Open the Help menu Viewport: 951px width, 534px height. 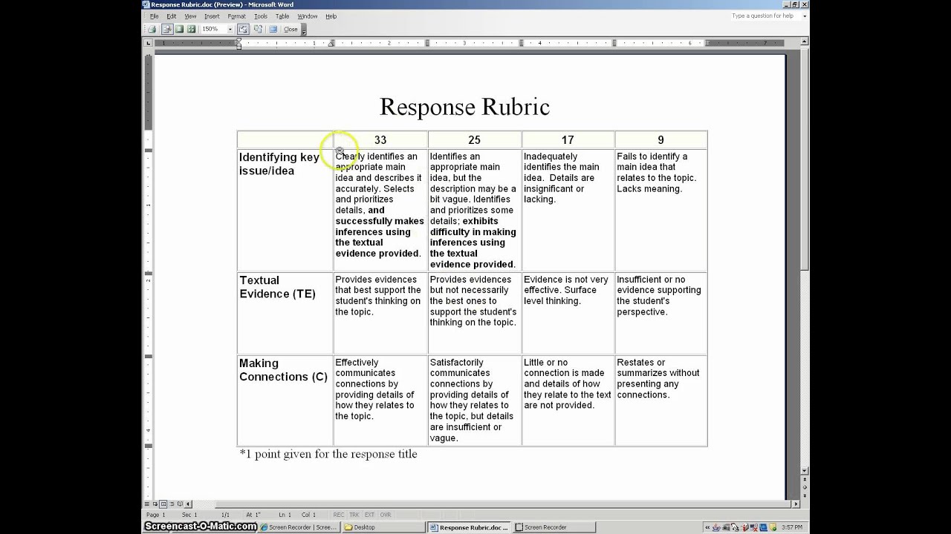pos(331,16)
